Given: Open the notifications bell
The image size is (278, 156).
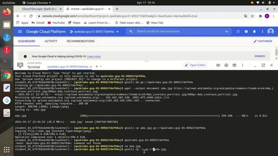Looking at the screenshot, I should (254, 32).
